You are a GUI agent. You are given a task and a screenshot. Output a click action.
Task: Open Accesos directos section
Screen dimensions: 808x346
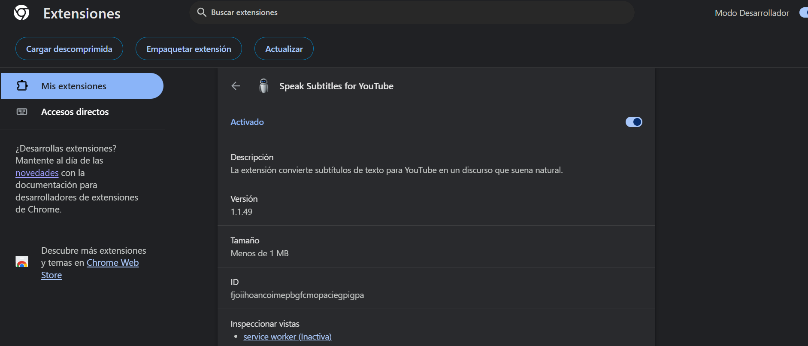[x=75, y=112]
